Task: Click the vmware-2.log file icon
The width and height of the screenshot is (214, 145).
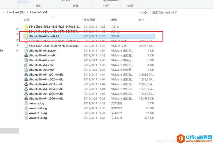Action: click(x=26, y=118)
